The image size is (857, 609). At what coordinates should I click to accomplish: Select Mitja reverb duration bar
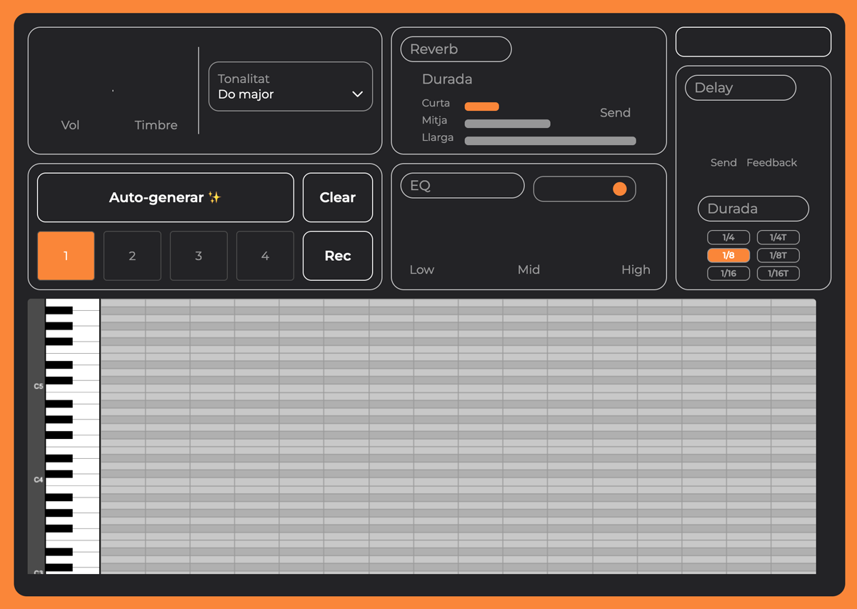507,124
